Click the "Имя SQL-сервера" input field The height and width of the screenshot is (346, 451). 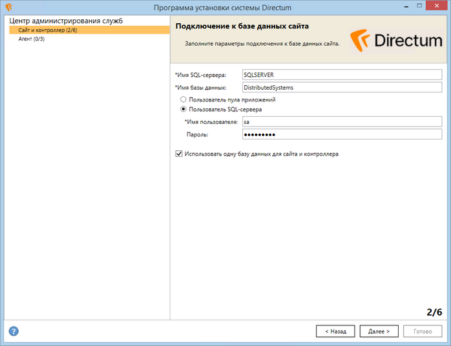pos(342,75)
